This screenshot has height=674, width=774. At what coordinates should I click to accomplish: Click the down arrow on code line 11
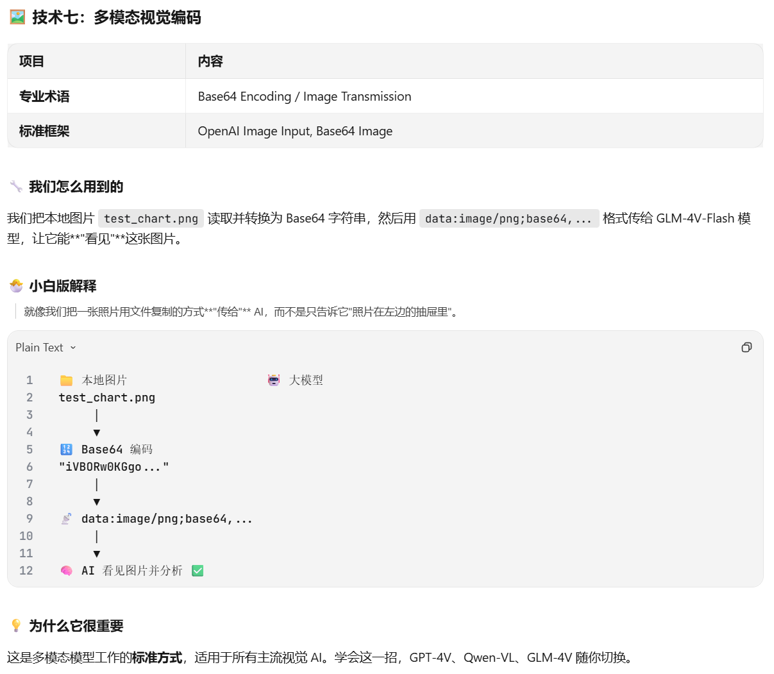point(97,554)
